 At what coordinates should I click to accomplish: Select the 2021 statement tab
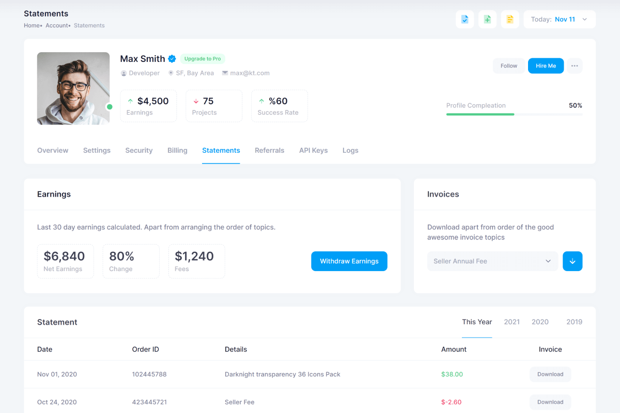pos(512,322)
